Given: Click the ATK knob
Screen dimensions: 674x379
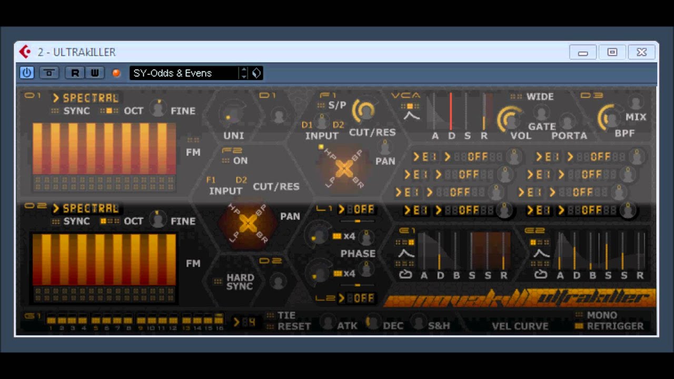Looking at the screenshot, I should [x=328, y=322].
